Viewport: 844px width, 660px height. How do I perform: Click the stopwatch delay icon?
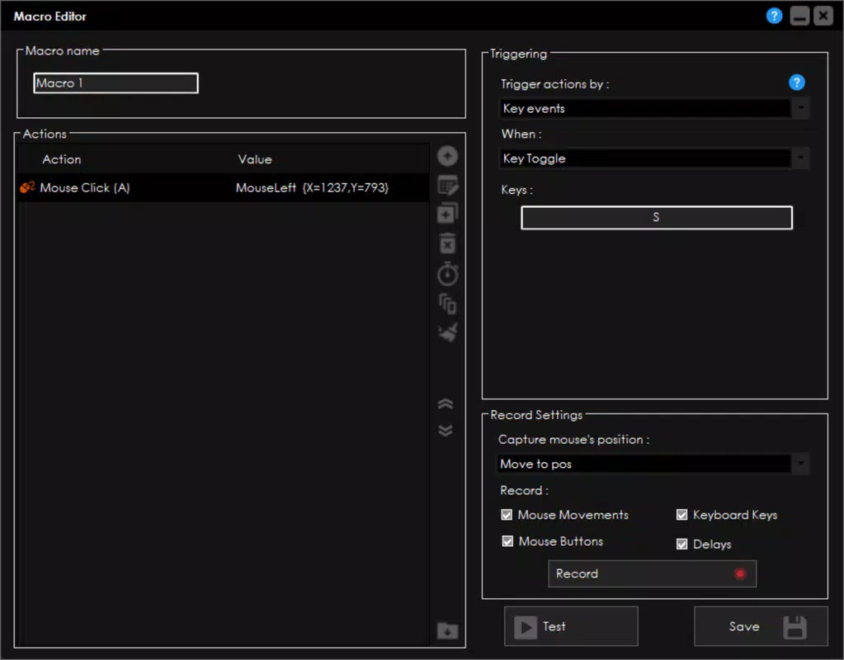pyautogui.click(x=448, y=274)
